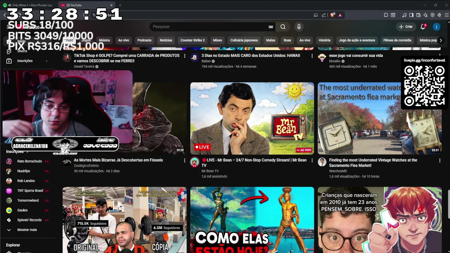Open the browser hamburger main menu
450x253 pixels.
[x=447, y=15]
